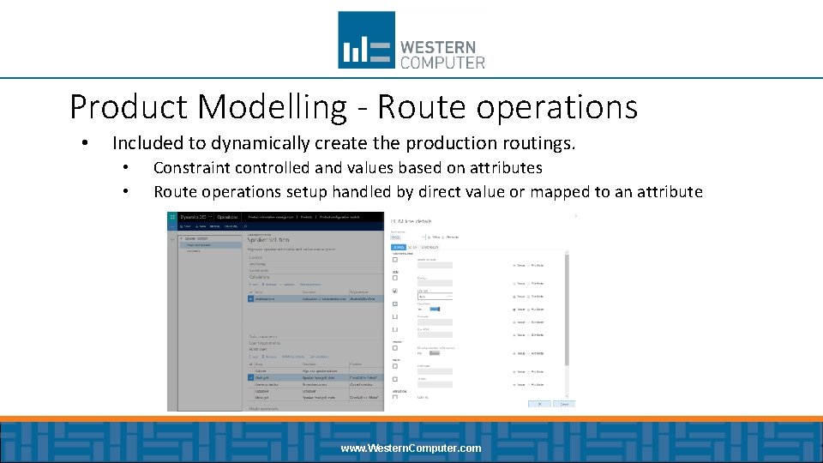Viewport: 823px width, 463px height.
Task: Click Edit condition in BOM lines toolbar
Action: 319,357
